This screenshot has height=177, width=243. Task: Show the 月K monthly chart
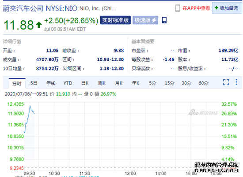119,83
